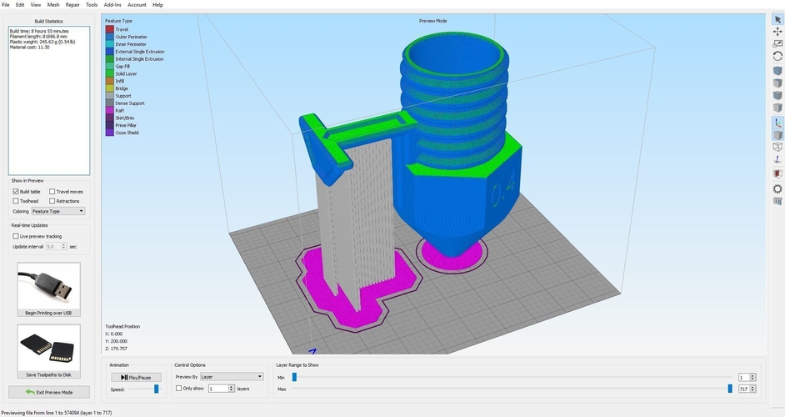
Task: Enable the Toolhead checkbox
Action: [x=16, y=201]
